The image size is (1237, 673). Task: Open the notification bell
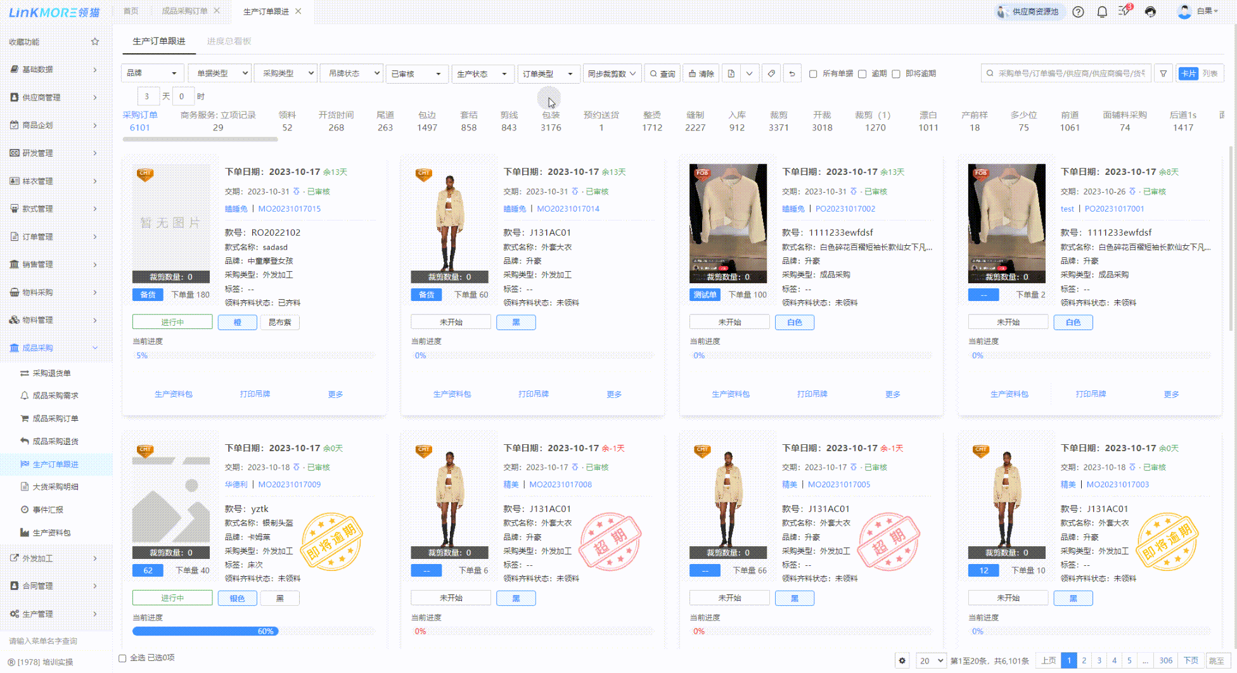point(1102,12)
